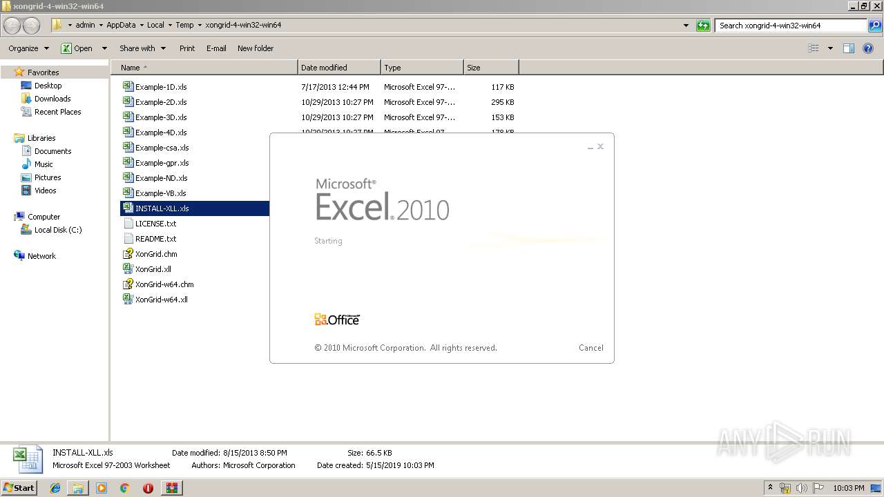Open Recent Places in sidebar
884x497 pixels.
coord(57,112)
